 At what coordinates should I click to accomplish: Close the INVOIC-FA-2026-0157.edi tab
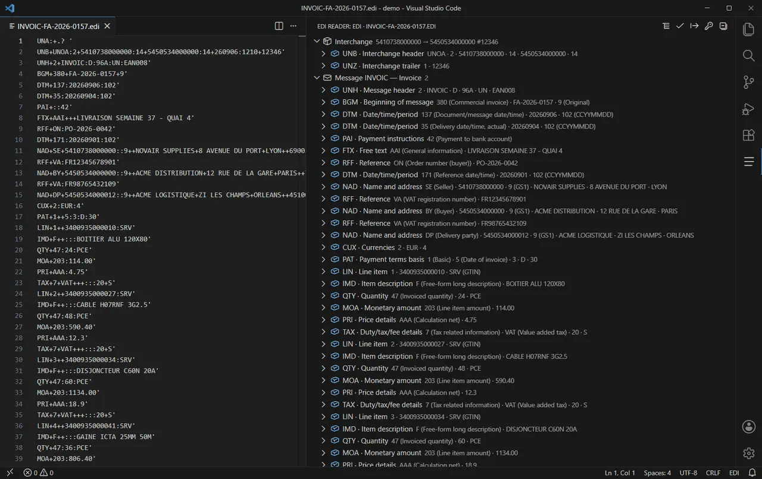pos(107,26)
